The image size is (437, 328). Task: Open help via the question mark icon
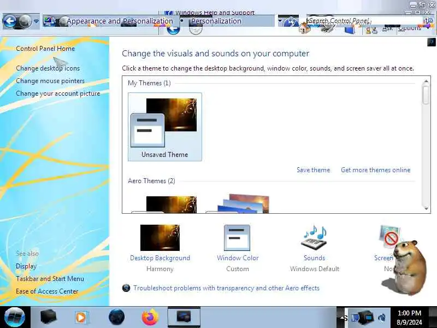[432, 42]
